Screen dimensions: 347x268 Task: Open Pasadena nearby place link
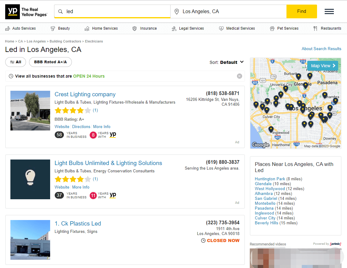pos(264,208)
